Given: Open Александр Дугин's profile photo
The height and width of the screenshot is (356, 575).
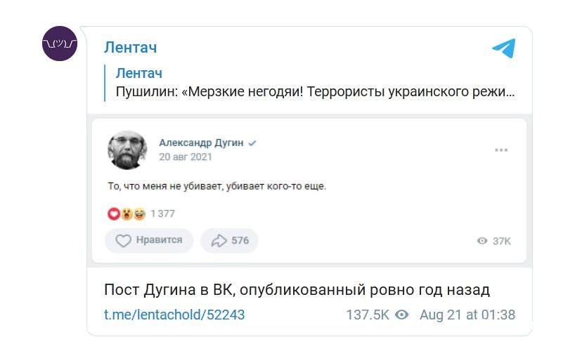Looking at the screenshot, I should point(127,150).
